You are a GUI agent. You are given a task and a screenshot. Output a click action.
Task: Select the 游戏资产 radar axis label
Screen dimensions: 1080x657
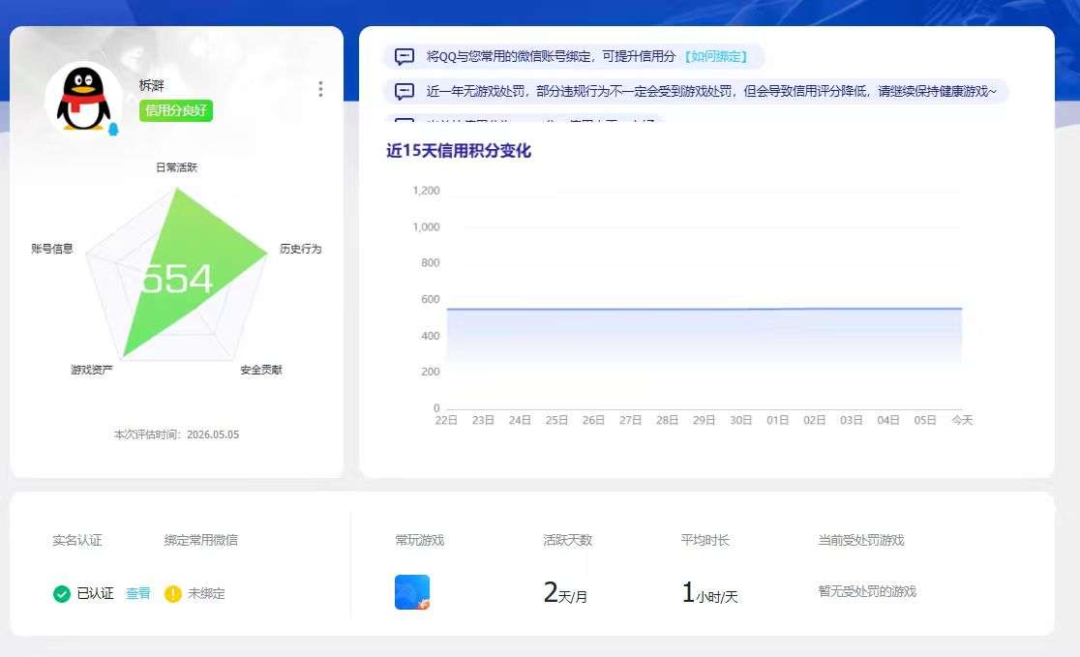click(92, 370)
